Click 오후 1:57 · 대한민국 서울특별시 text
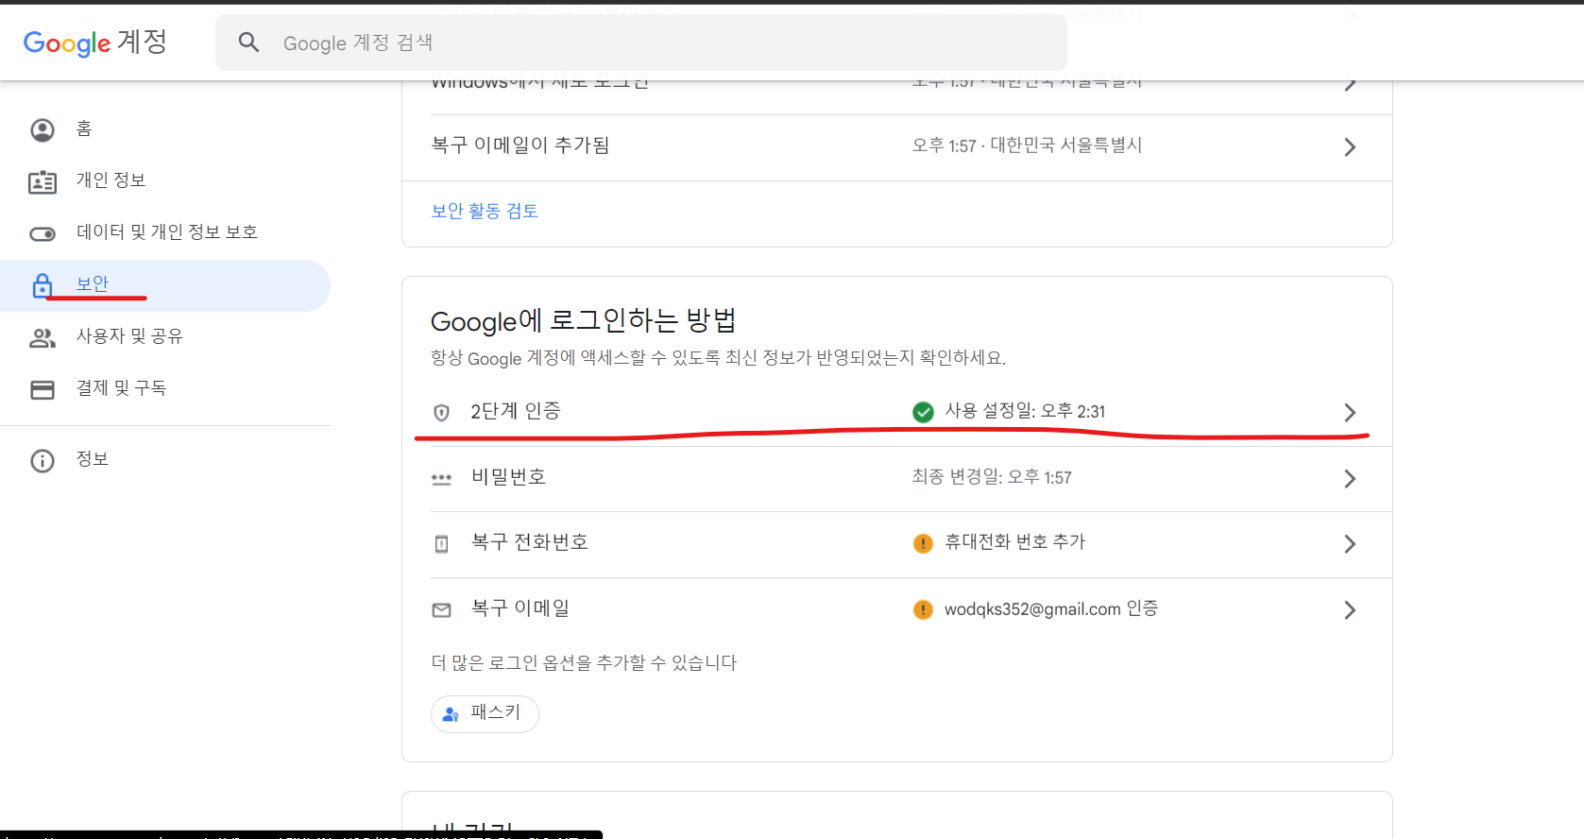 click(x=1027, y=146)
